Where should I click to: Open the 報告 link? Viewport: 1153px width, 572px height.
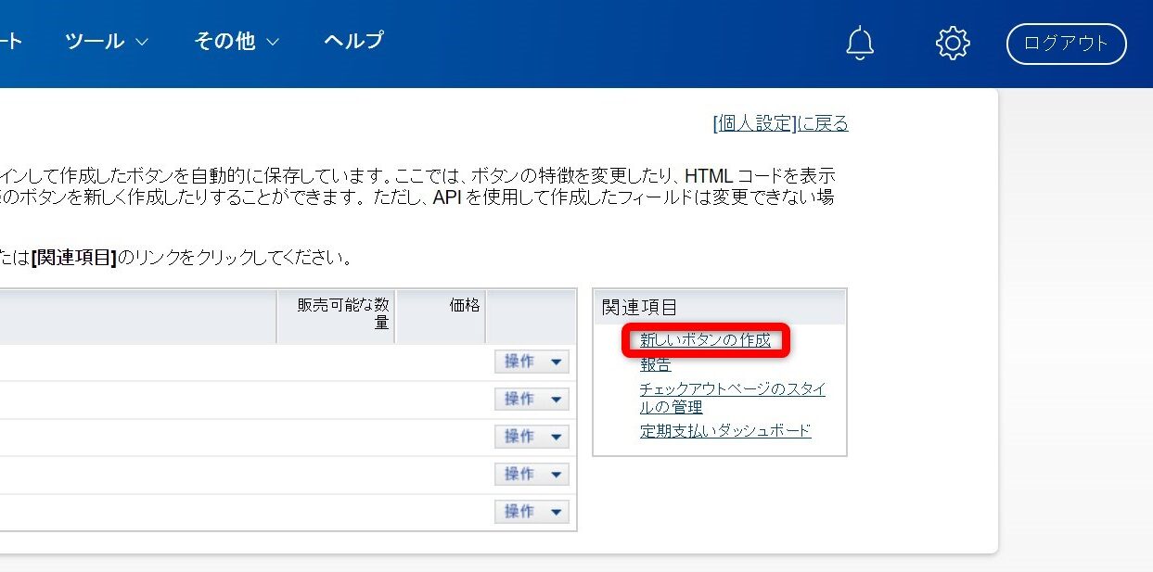(x=655, y=364)
